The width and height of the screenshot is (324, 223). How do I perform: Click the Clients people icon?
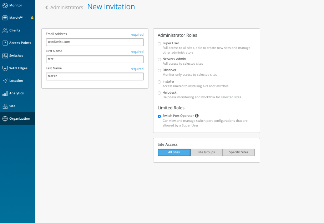pos(5,30)
